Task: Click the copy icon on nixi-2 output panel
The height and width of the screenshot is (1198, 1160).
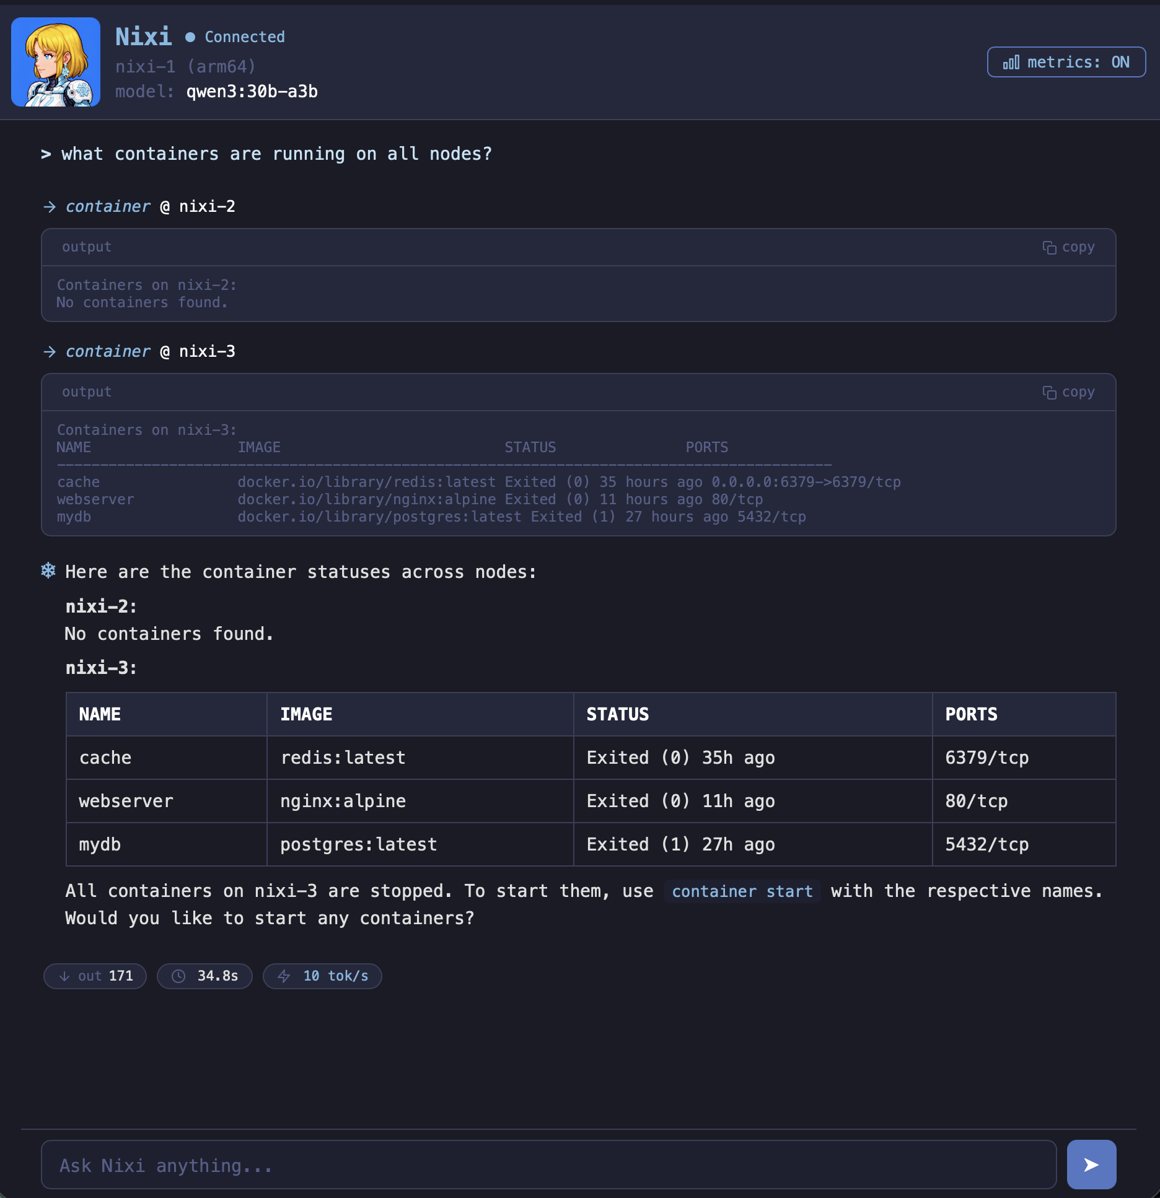Action: point(1050,247)
